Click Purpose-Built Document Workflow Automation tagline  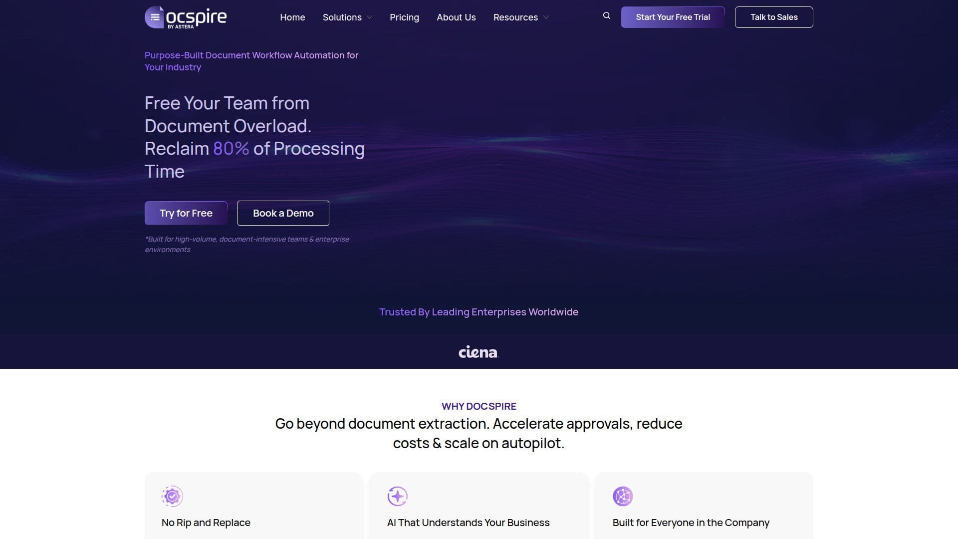click(251, 61)
